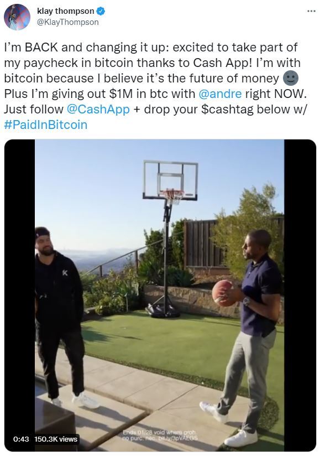Click the blue verified checkmark badge
Screen dimensions: 325x456
(101, 11)
